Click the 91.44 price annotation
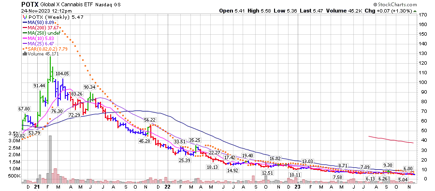This screenshot has height=191, width=435. tap(39, 86)
